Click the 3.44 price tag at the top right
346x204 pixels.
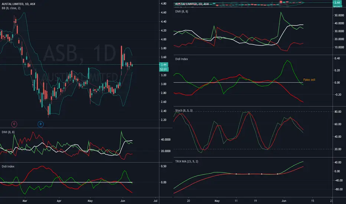pyautogui.click(x=337, y=3)
